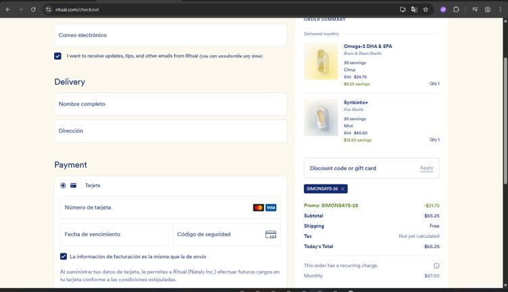Viewport: 508px width, 292px height.
Task: Click the Código de seguridad field
Action: pos(226,235)
